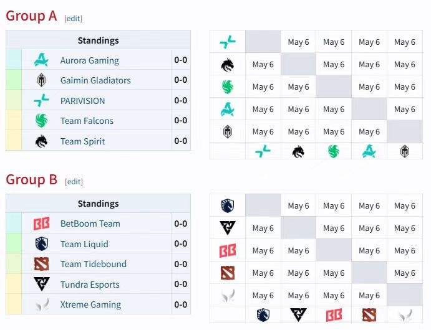Click Team Tidebound Dota logo in standings

[42, 264]
